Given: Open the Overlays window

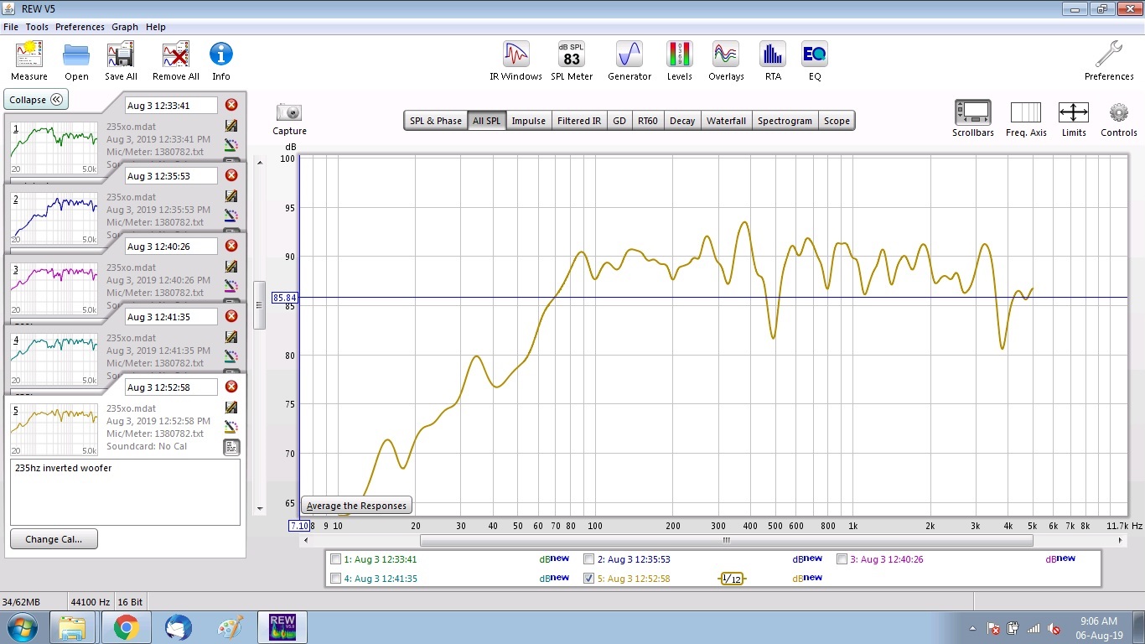Looking at the screenshot, I should click(x=726, y=55).
